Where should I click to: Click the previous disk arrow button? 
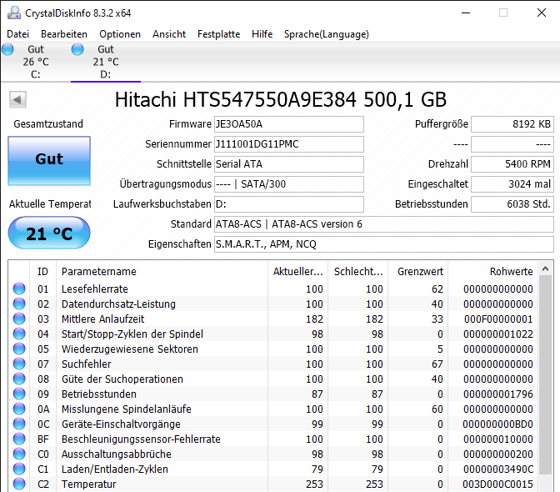(x=17, y=100)
